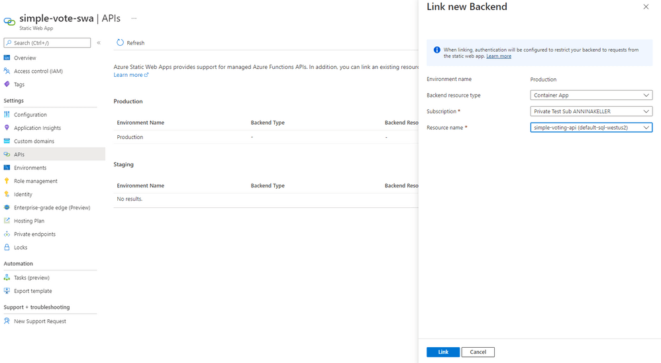
Task: Click the info icon in the banner
Action: tap(437, 50)
